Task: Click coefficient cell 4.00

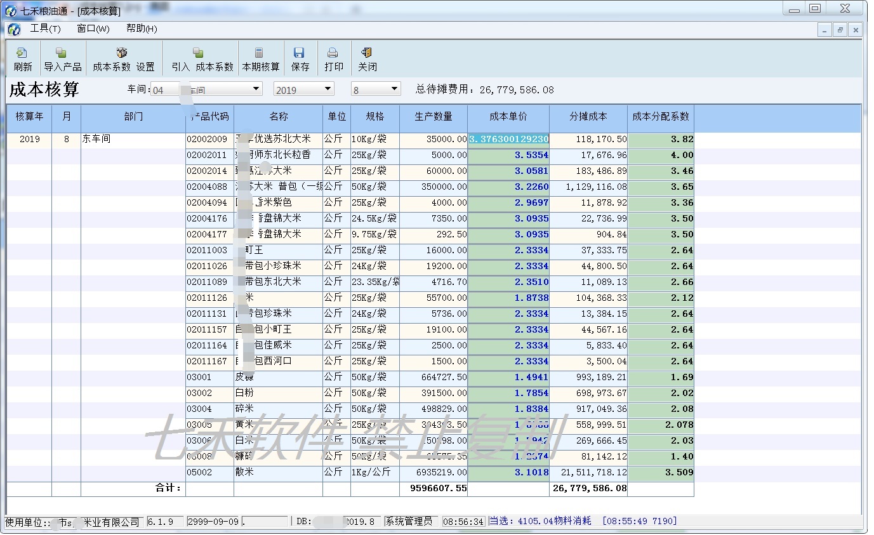Action: [x=661, y=155]
